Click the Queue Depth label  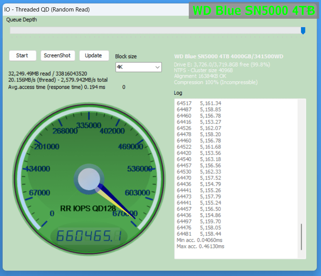tap(21, 20)
